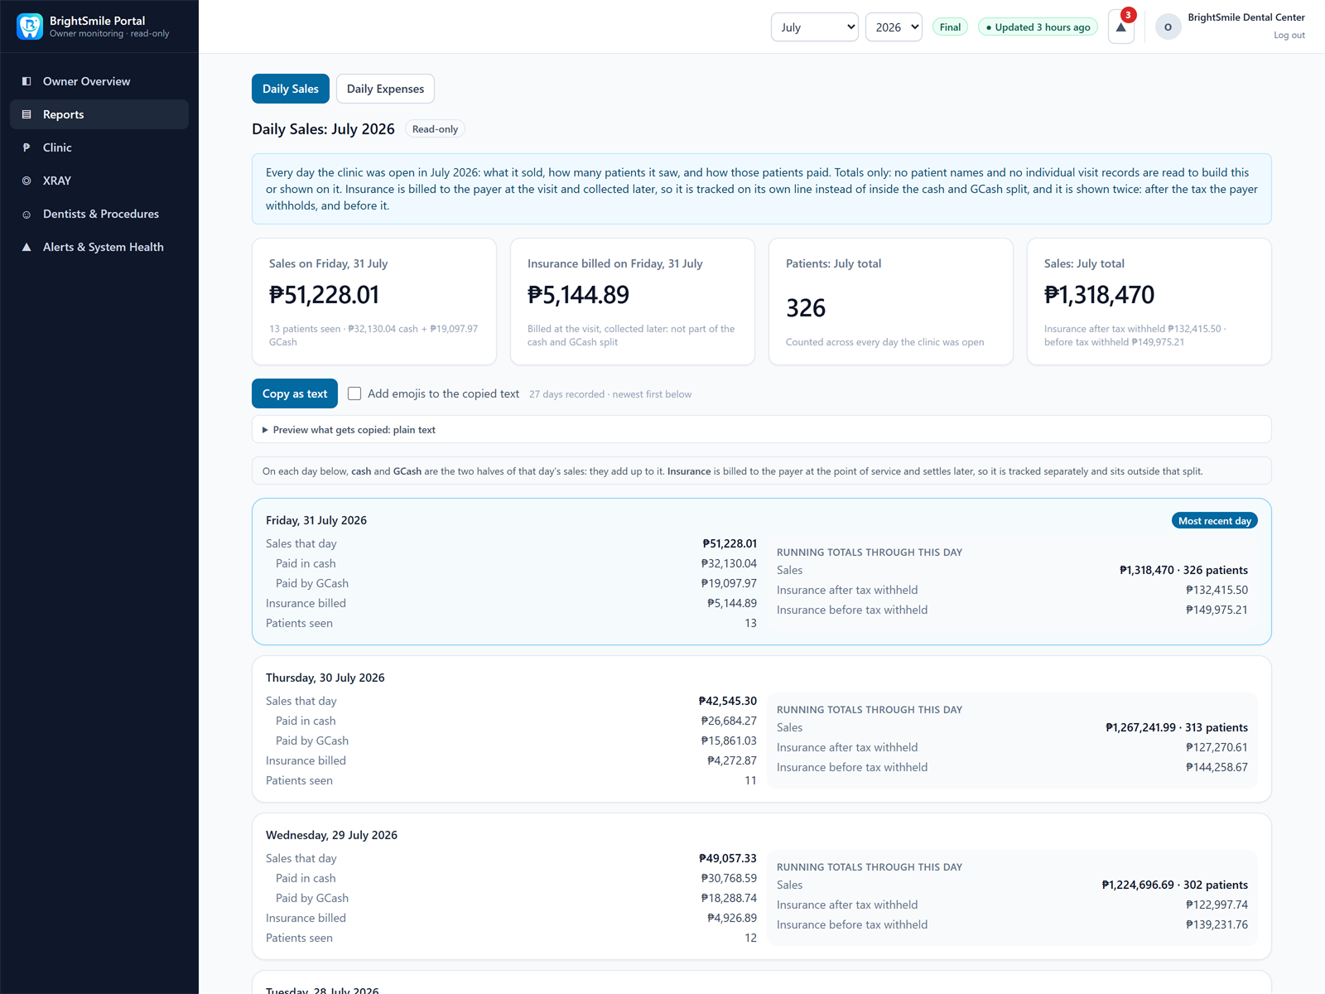Click the Alerts & System Health triangle icon
The image size is (1325, 994).
click(x=26, y=247)
